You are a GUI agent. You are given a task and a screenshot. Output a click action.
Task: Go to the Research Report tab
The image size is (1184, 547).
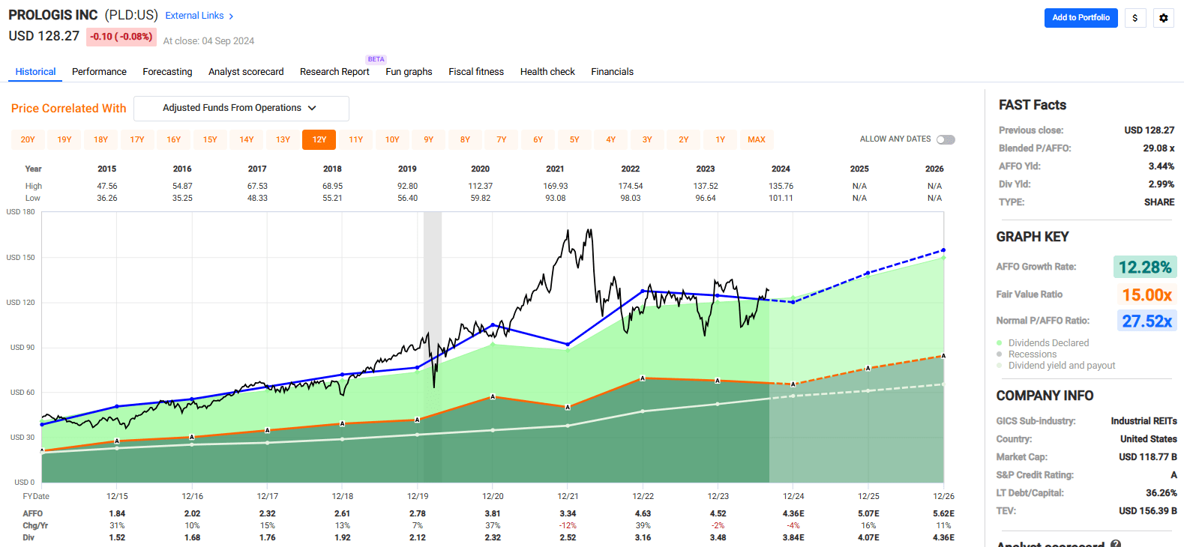click(334, 72)
